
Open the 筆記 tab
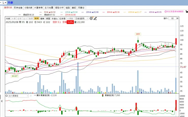coord(74,8)
